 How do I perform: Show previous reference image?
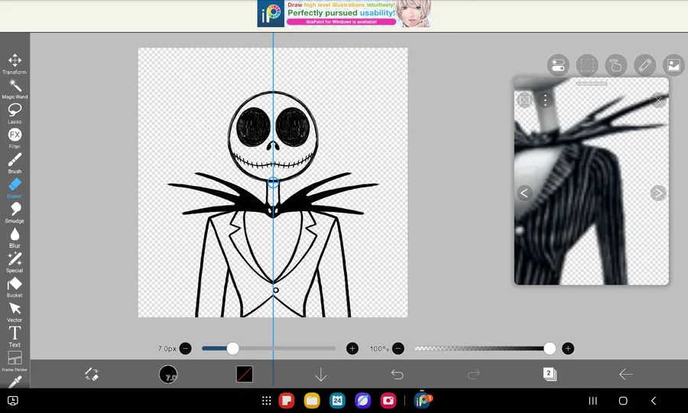[x=524, y=193]
